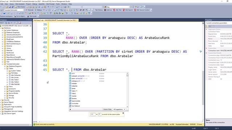Expand the Library database node

[3, 48]
